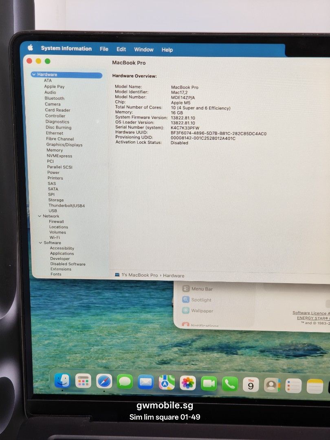This screenshot has width=330, height=440.
Task: Open Safari from the Dock
Action: 104,381
